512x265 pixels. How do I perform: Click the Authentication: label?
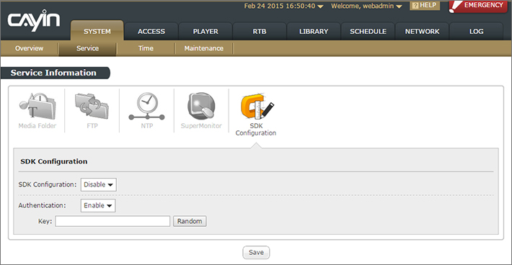(x=42, y=205)
